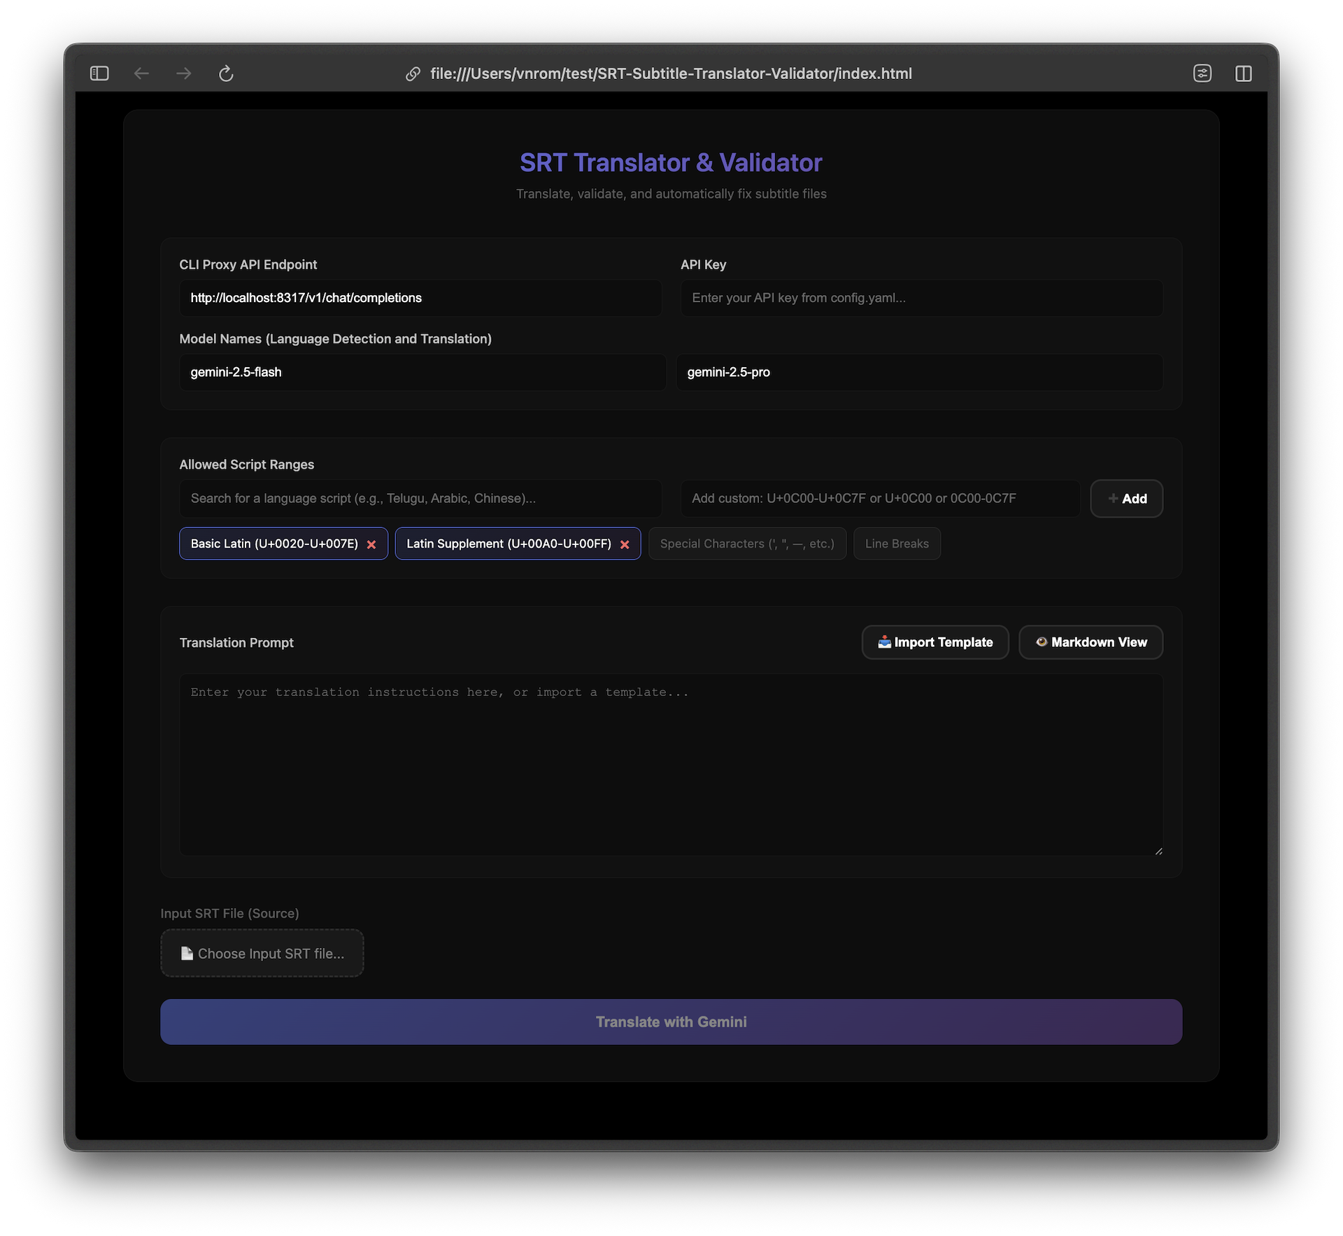Choose Input SRT file button
This screenshot has width=1343, height=1236.
click(x=262, y=953)
